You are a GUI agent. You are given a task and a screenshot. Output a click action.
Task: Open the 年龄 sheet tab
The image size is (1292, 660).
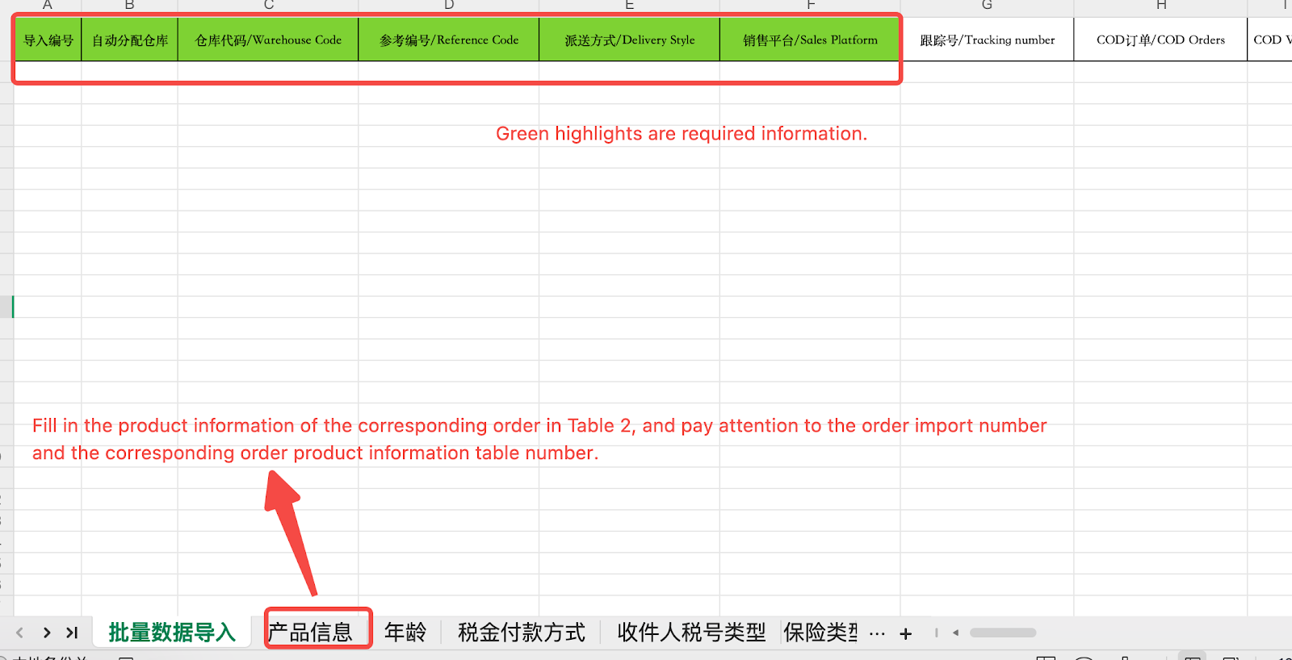(x=405, y=633)
